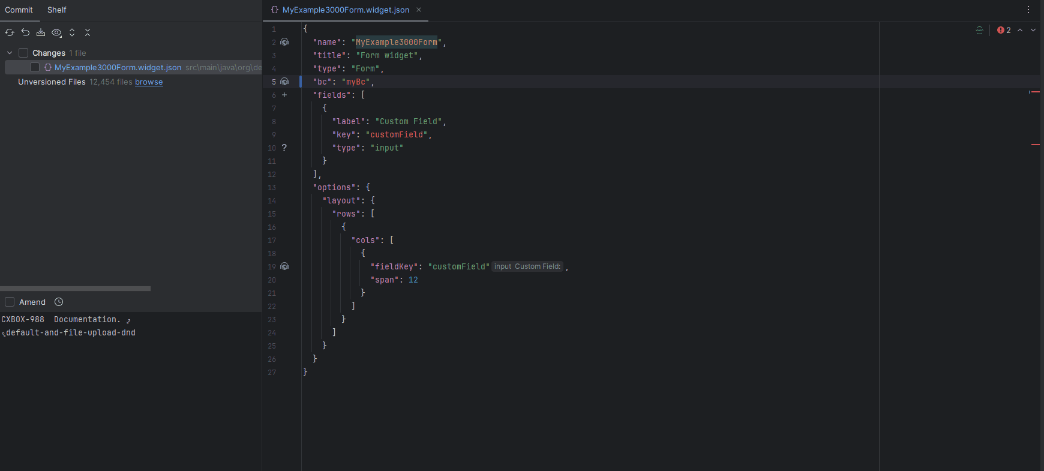
Task: Click the green inspection widget icon in the editor
Action: (979, 30)
